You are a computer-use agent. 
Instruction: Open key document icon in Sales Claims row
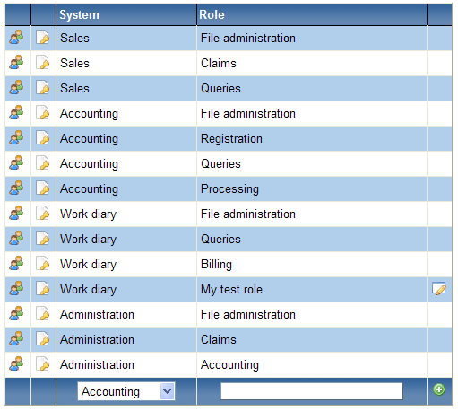pyautogui.click(x=43, y=63)
